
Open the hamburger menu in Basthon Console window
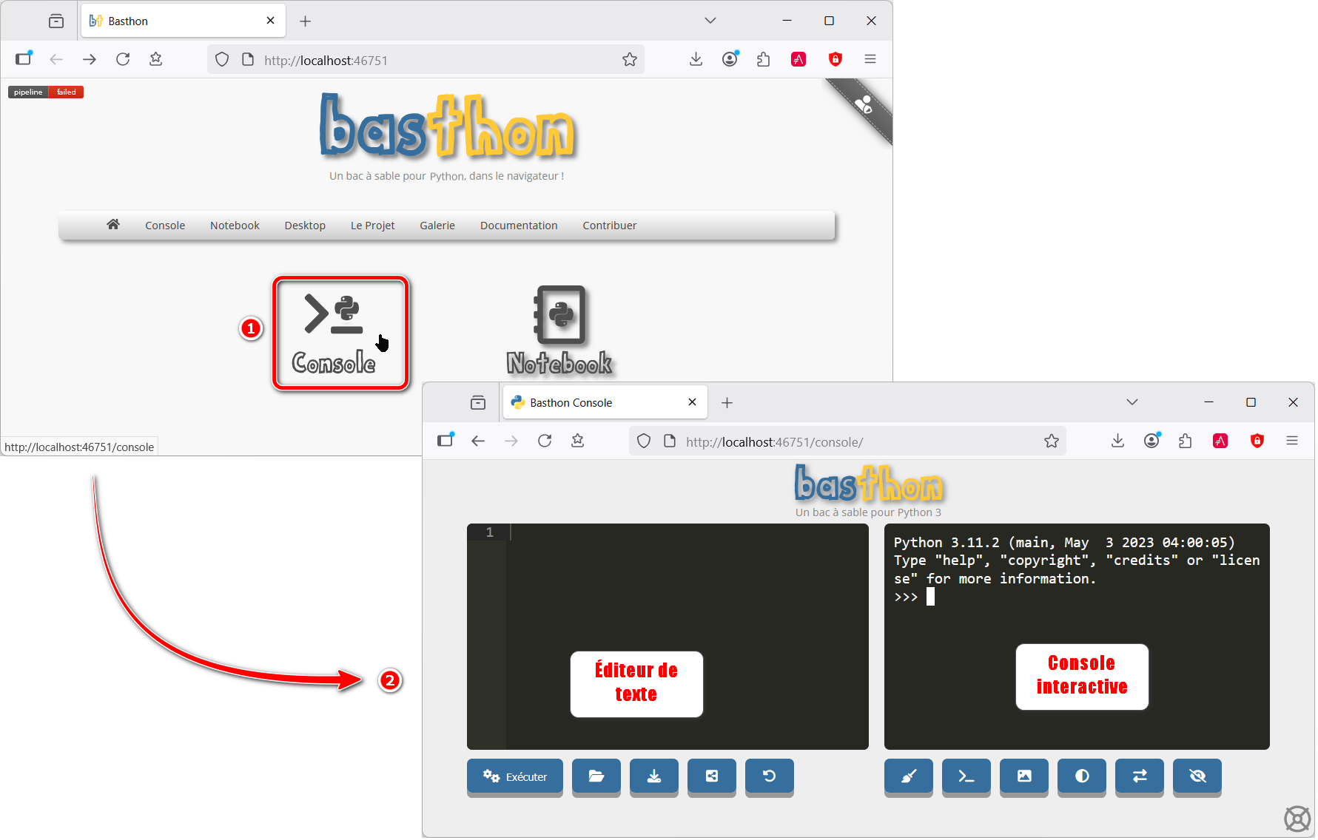coord(1292,441)
